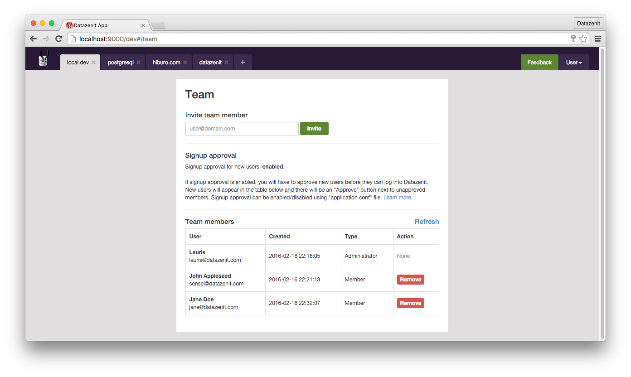Expand the User dropdown menu
The image size is (631, 377).
573,63
